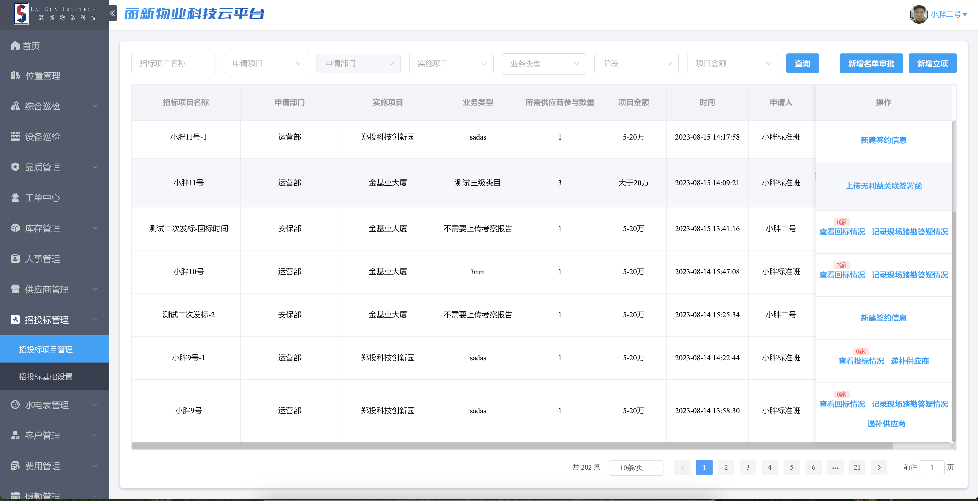Click the Lai Sun Proptech logo
The height and width of the screenshot is (501, 978).
click(55, 14)
